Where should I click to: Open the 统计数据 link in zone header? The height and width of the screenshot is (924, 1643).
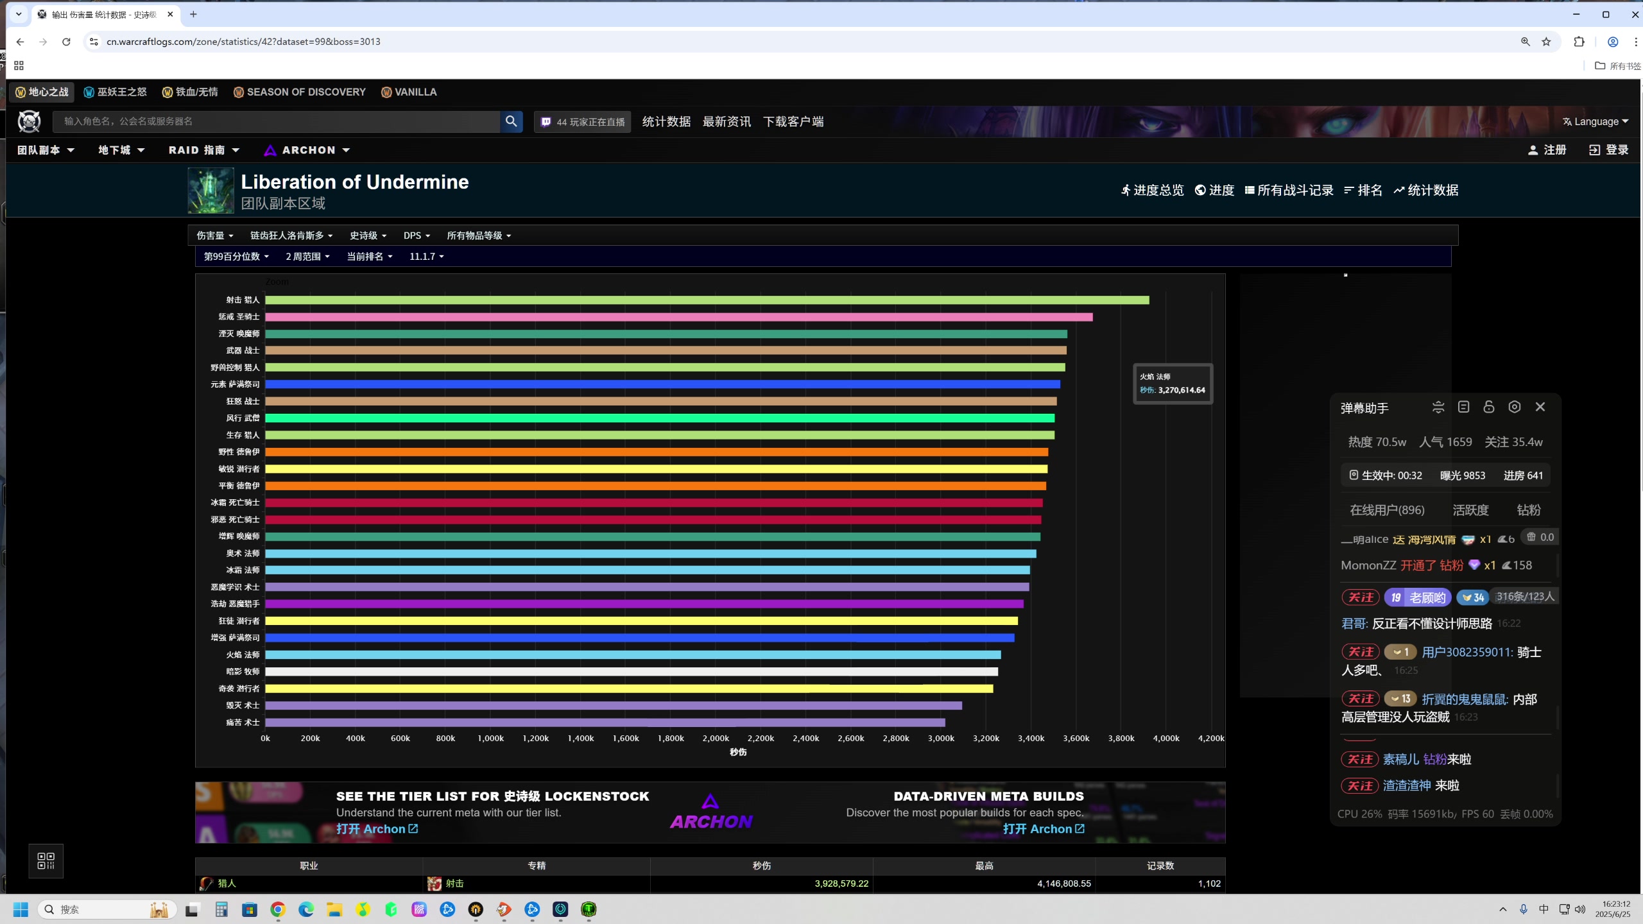[x=1426, y=190]
